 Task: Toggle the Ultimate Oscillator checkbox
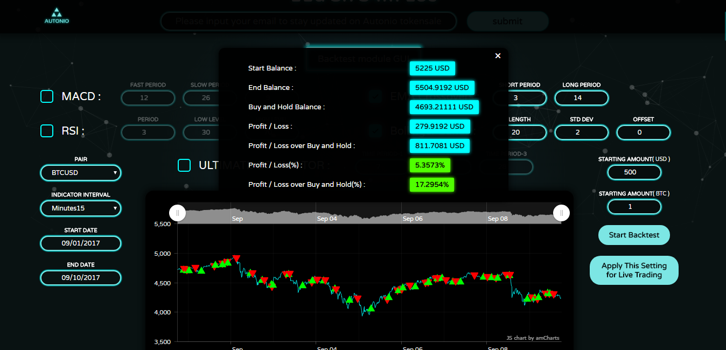[184, 165]
